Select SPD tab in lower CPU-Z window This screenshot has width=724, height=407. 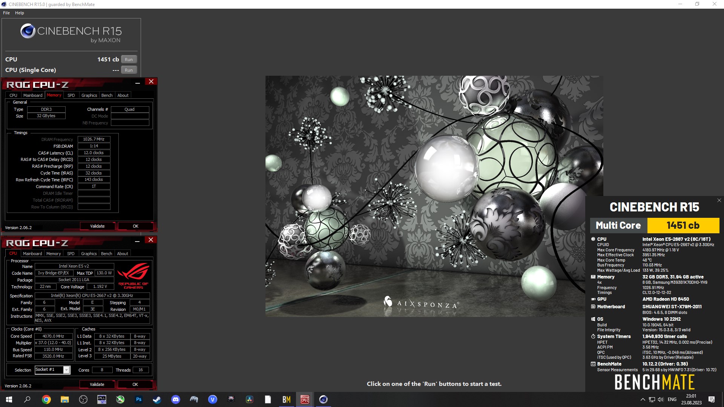pos(71,254)
